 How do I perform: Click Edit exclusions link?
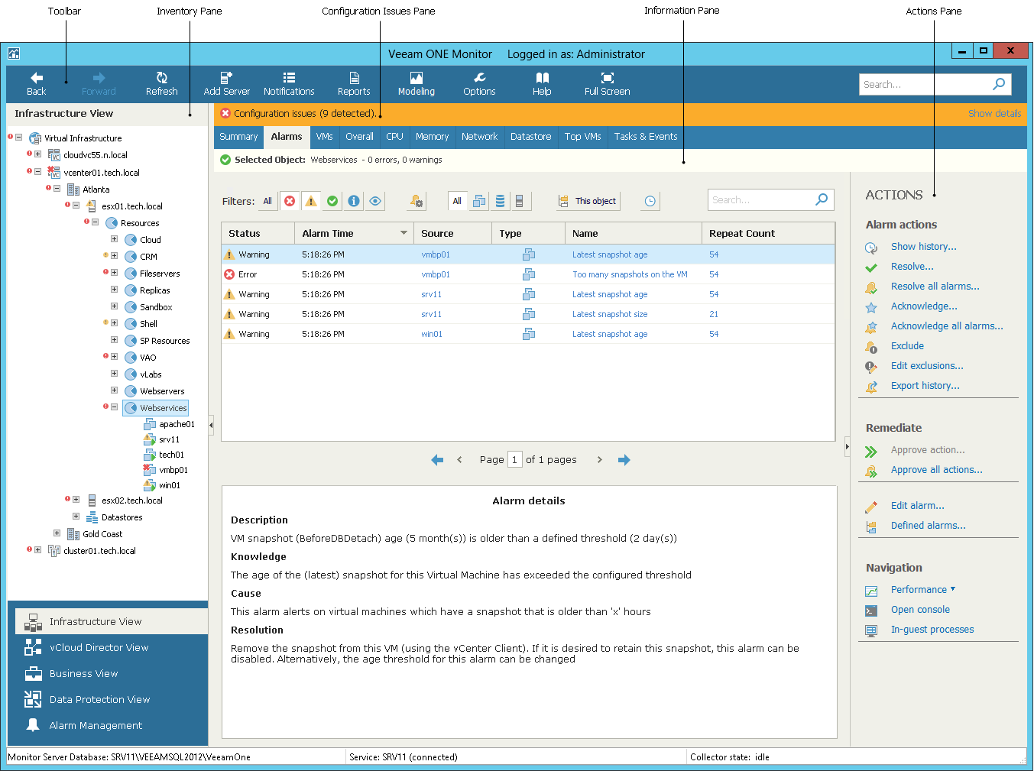[x=927, y=366]
